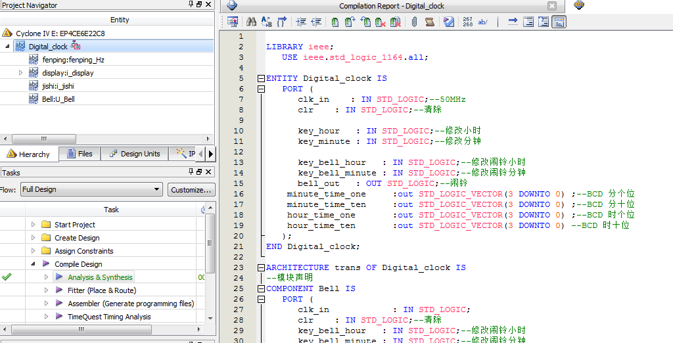Click Tasks panel vertical scrollbar thumb
The width and height of the screenshot is (673, 343).
click(x=210, y=243)
